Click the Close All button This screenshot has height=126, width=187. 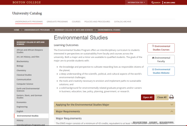[x=162, y=97]
